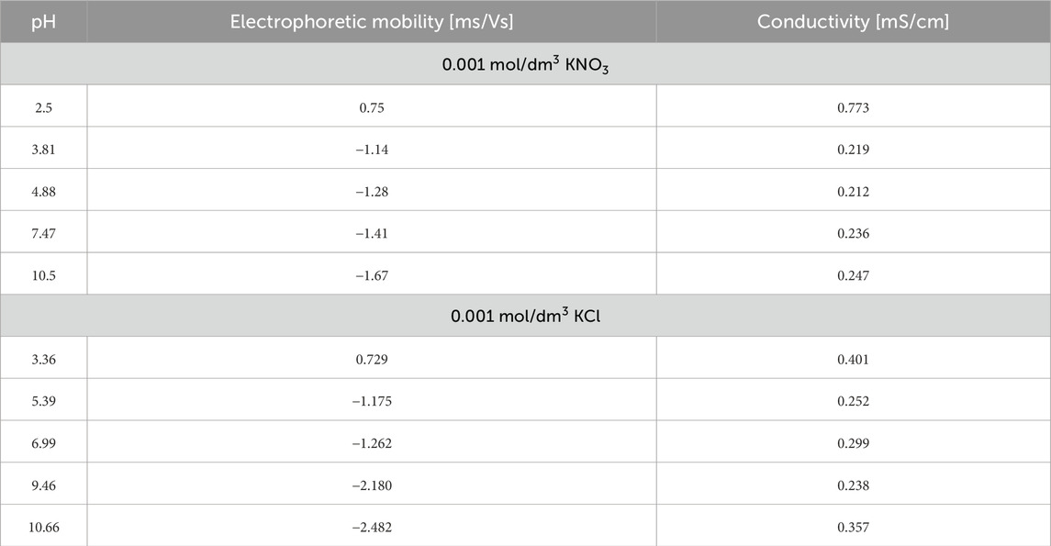1051x546 pixels.
Task: Select the 0.001 mol/dm³ KCl section row
Action: coord(525,316)
